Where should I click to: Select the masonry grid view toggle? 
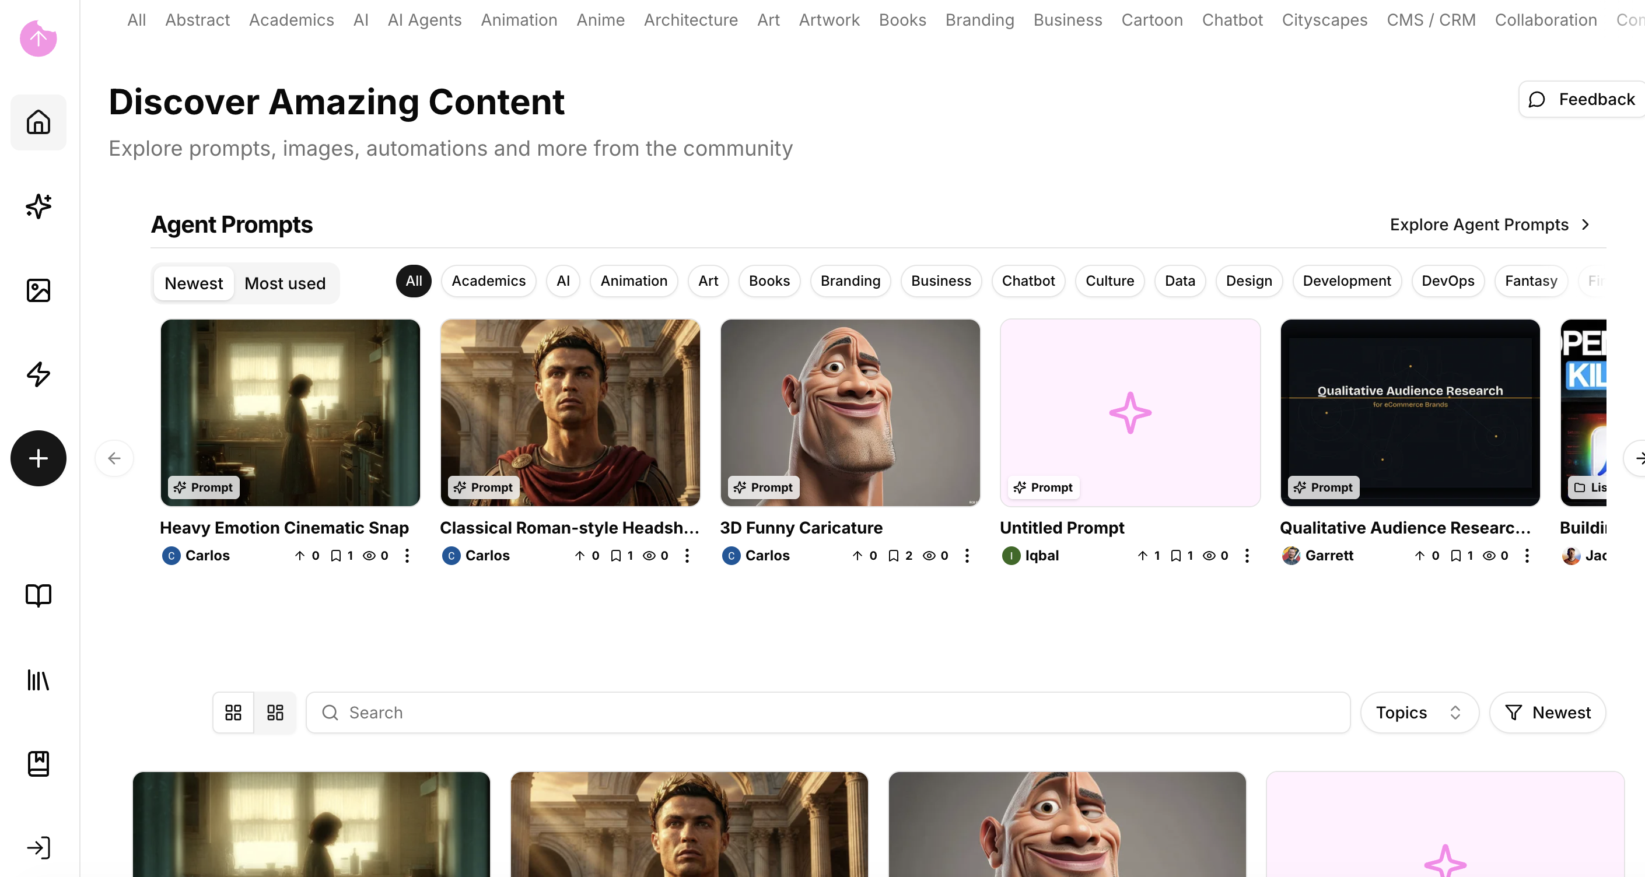275,713
